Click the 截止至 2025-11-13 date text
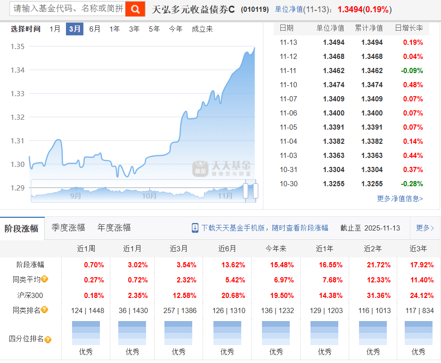 click(x=370, y=228)
